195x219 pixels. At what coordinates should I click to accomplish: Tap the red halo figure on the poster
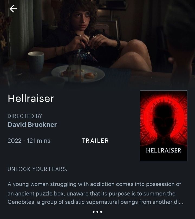[164, 119]
